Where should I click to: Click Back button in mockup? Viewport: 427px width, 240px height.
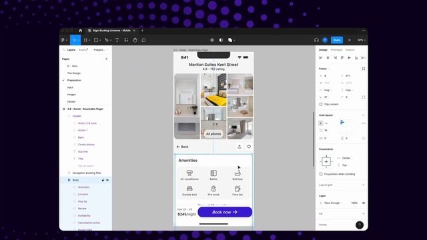(x=182, y=147)
